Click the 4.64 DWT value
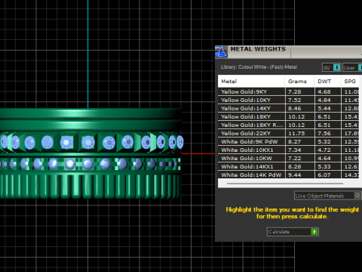 324,158
